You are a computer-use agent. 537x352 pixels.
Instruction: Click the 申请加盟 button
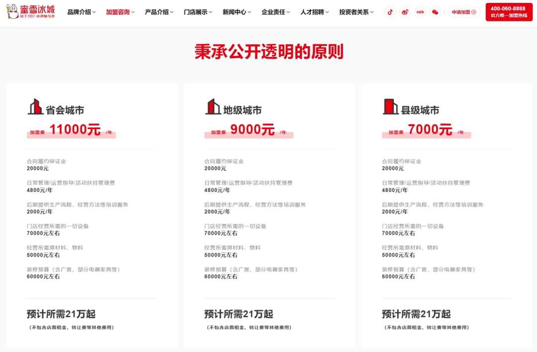click(x=464, y=12)
